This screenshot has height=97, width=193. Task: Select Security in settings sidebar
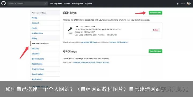(x=35, y=49)
